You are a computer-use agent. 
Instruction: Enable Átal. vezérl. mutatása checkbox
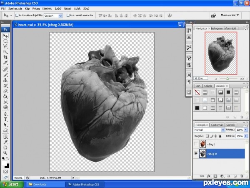[x=68, y=15]
